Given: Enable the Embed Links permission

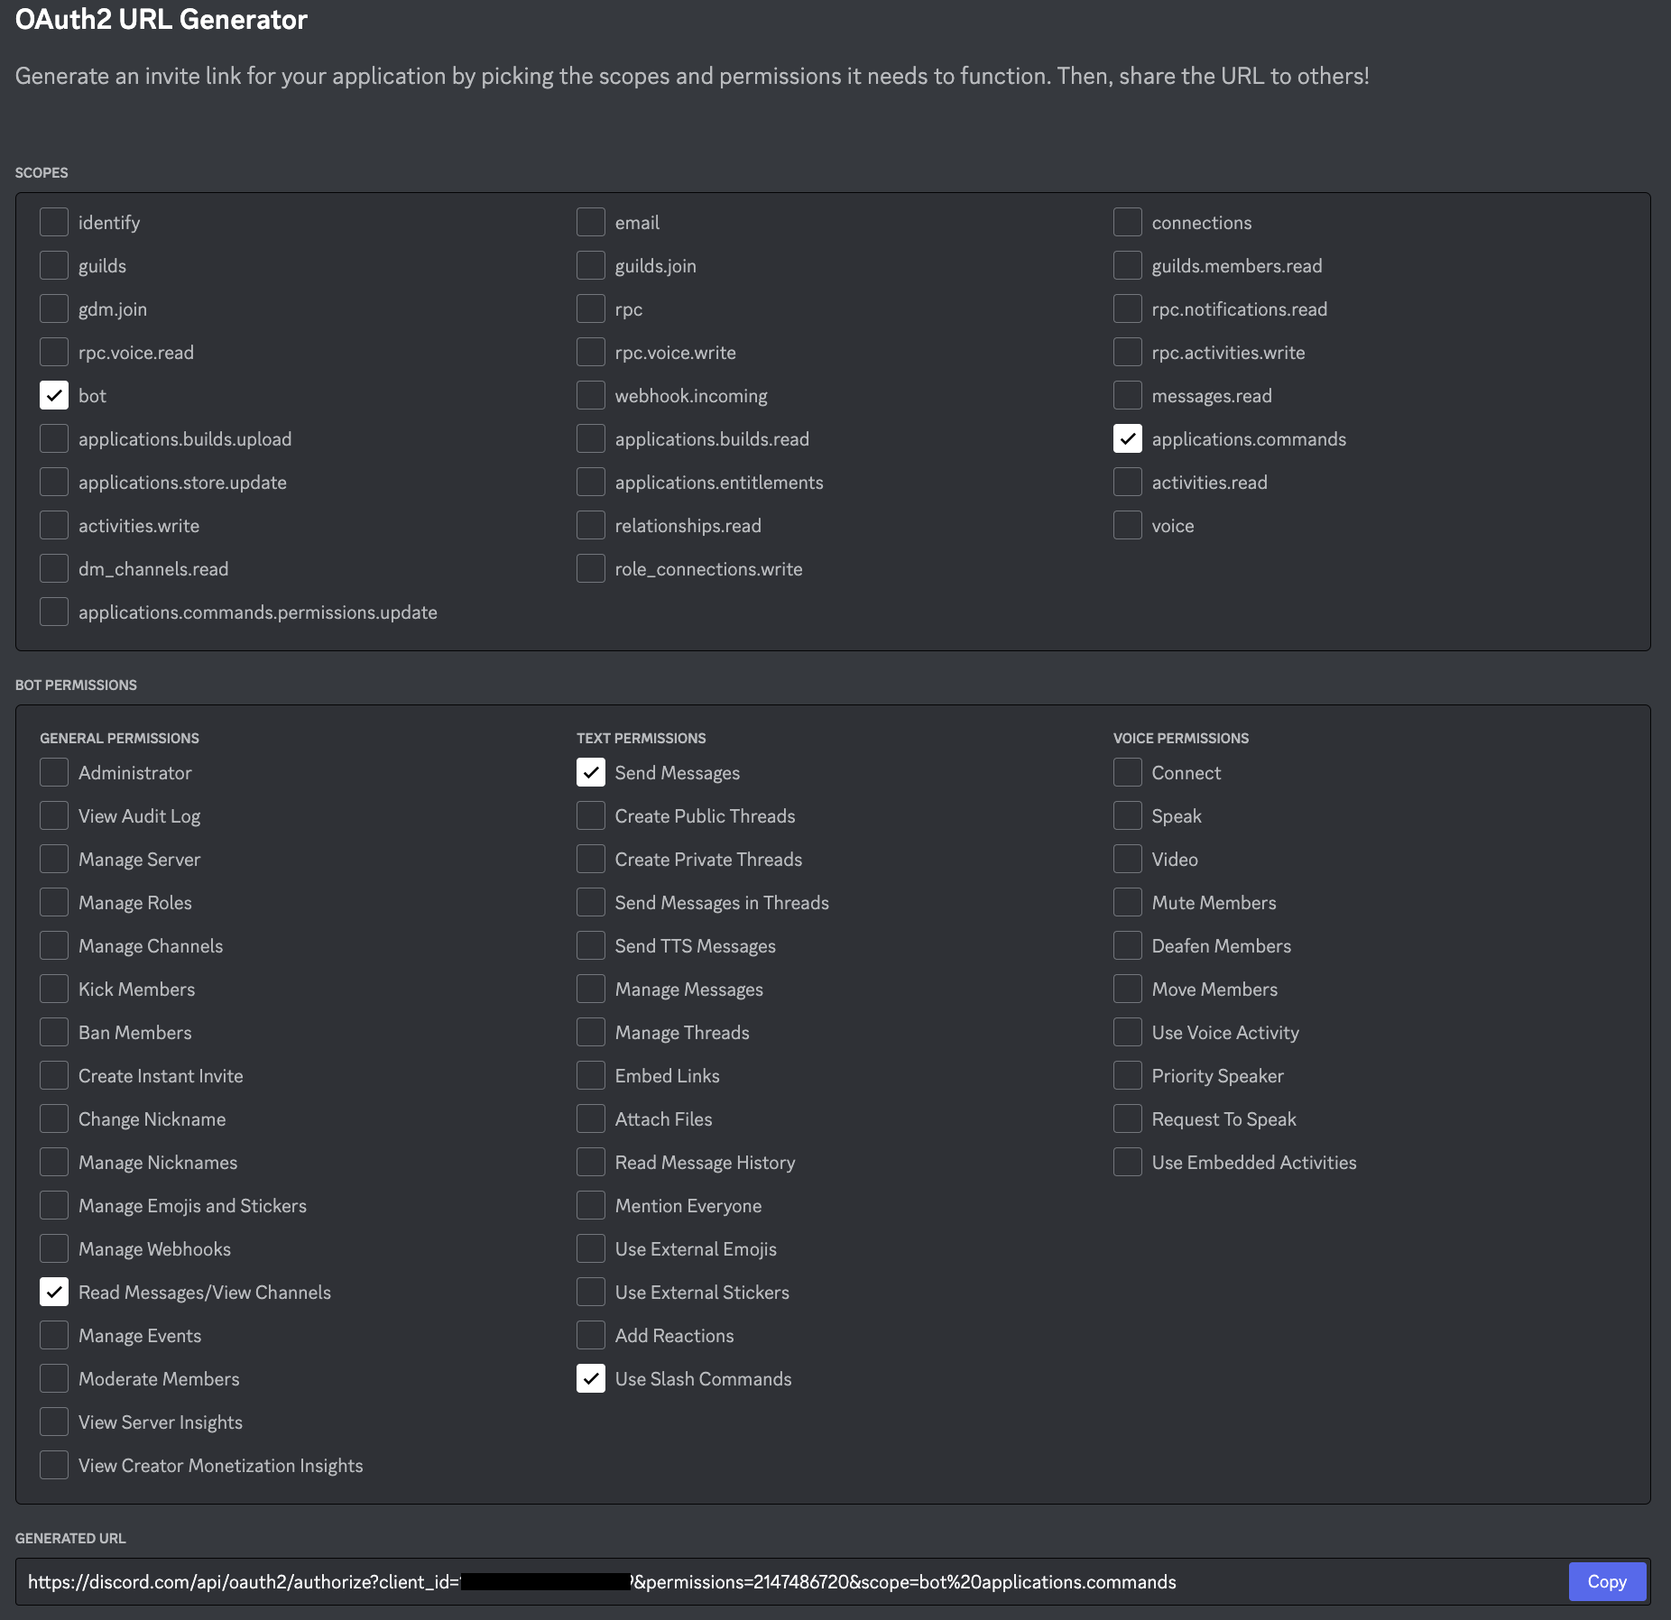Looking at the screenshot, I should pyautogui.click(x=591, y=1076).
